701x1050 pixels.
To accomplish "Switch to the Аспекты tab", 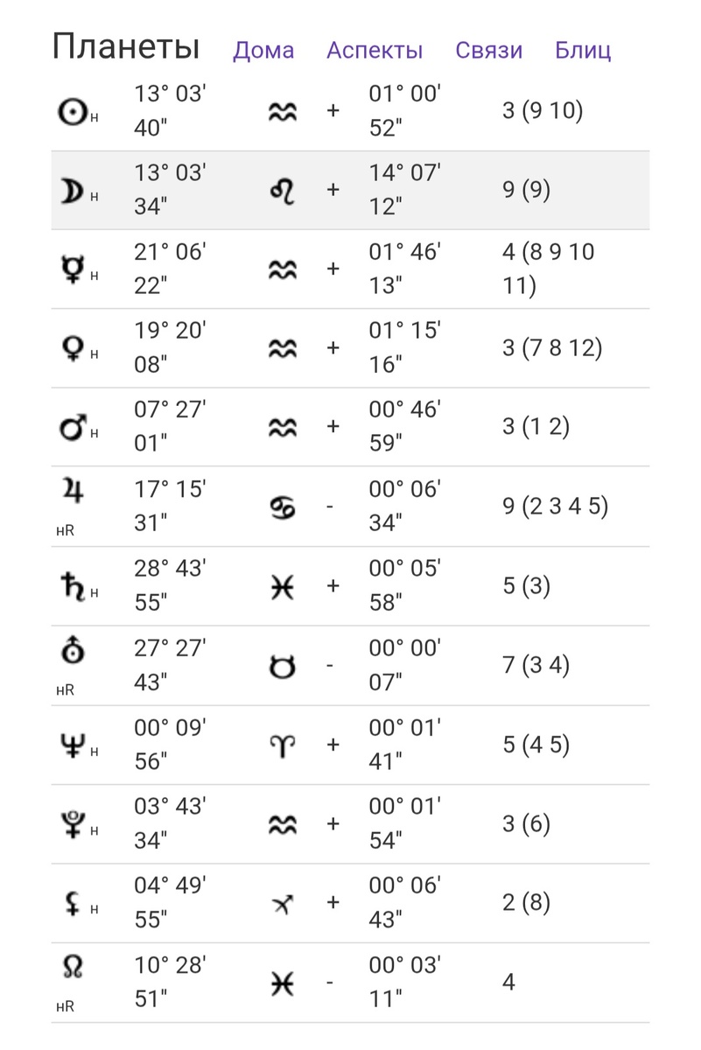I will pyautogui.click(x=375, y=50).
